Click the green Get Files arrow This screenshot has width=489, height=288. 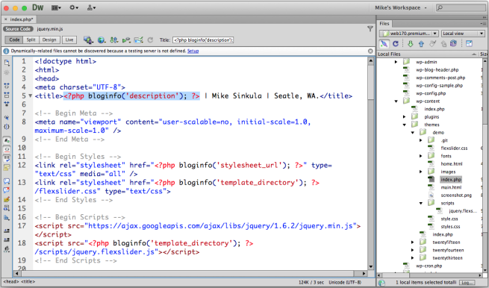(411, 44)
